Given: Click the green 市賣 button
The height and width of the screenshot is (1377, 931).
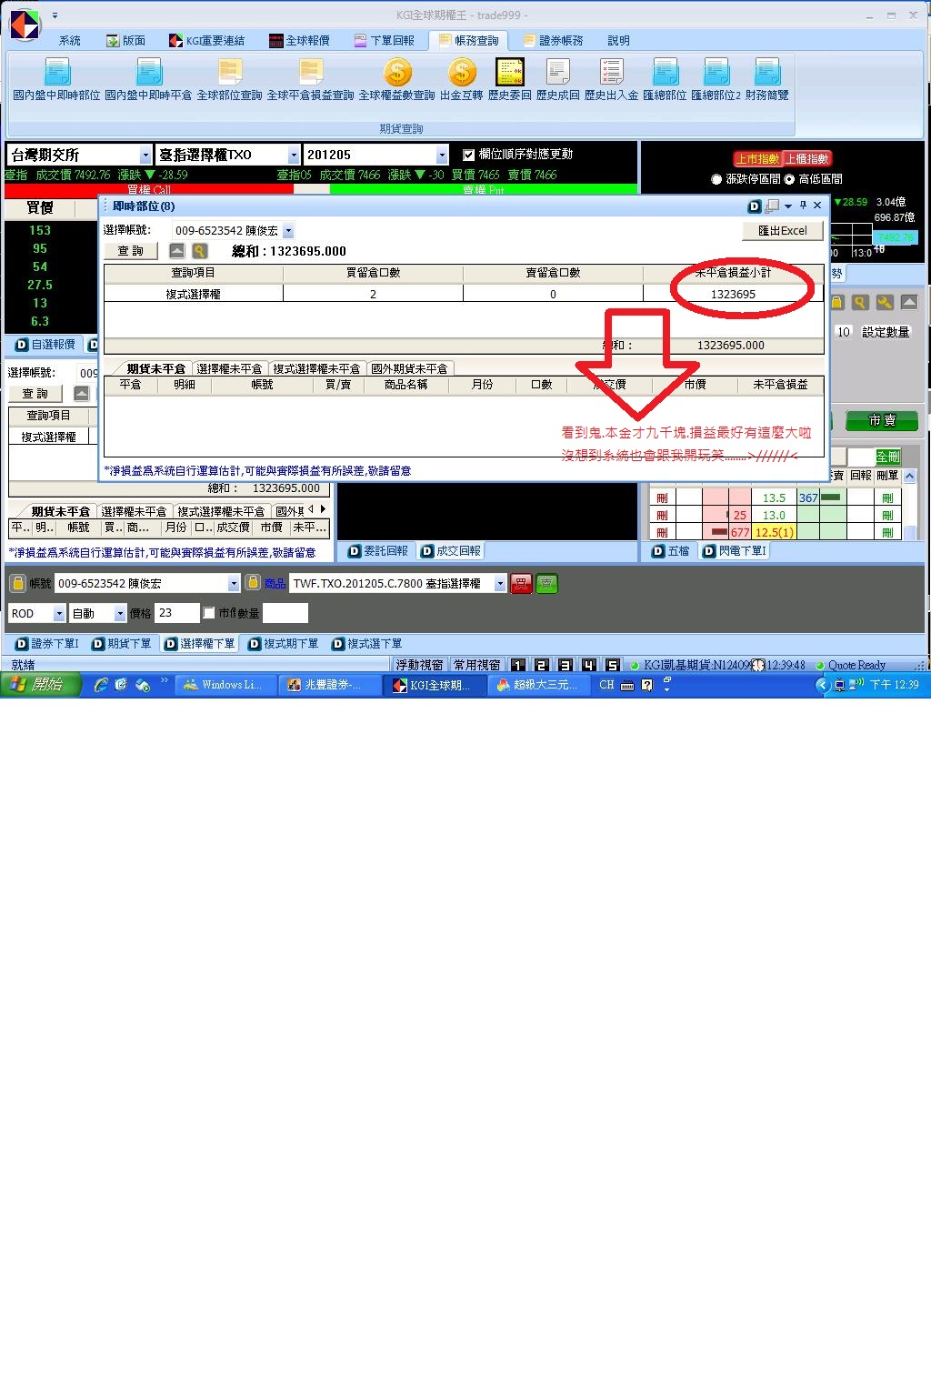Looking at the screenshot, I should click(x=881, y=420).
